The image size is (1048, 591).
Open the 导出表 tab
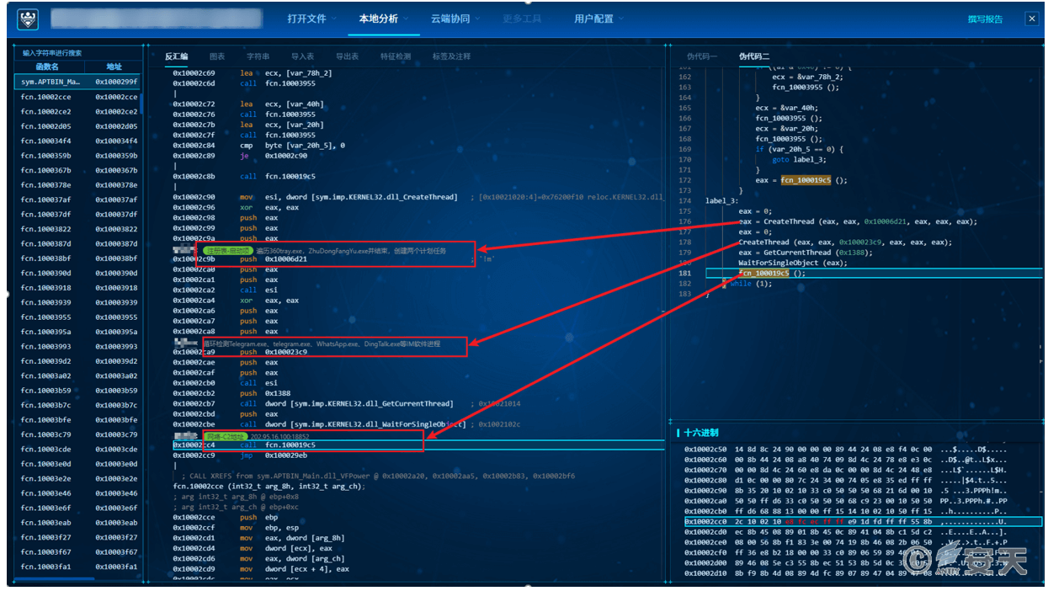pyautogui.click(x=347, y=56)
